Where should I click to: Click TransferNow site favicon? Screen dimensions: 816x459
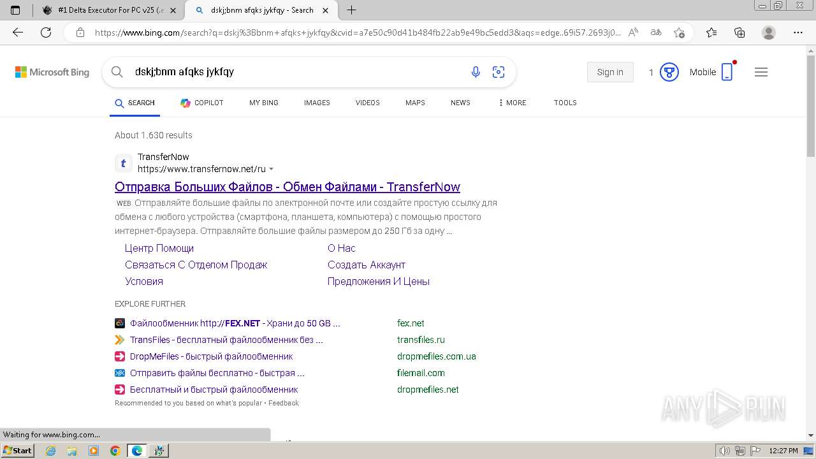pyautogui.click(x=124, y=163)
